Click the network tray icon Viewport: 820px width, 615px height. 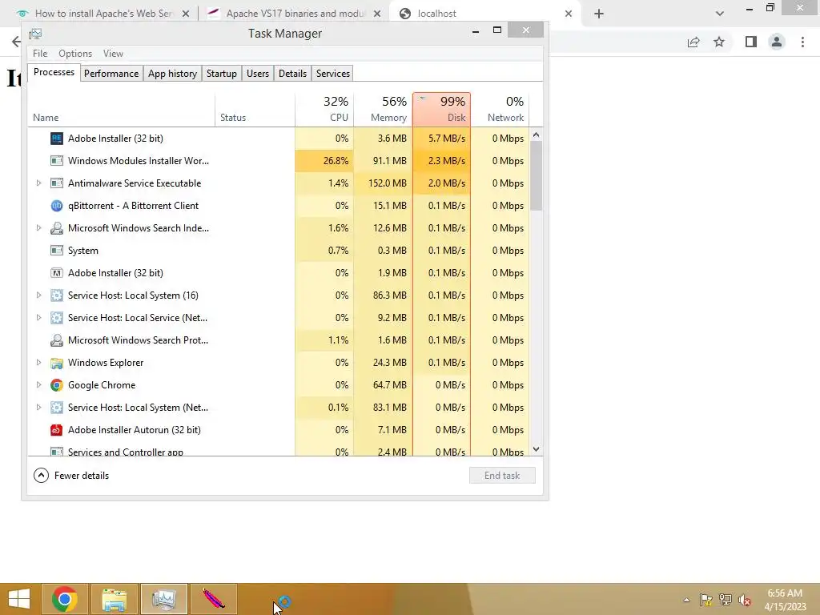click(x=726, y=600)
